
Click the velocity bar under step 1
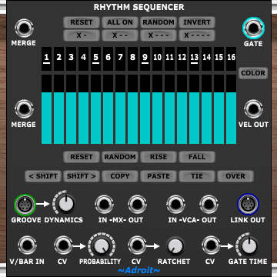[x=46, y=109]
